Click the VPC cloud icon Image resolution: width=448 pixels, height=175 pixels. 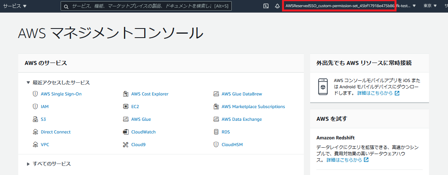pyautogui.click(x=35, y=145)
